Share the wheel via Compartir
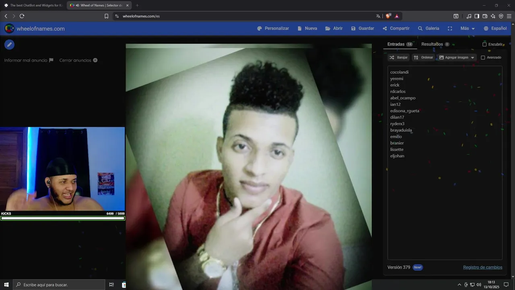This screenshot has width=515, height=290. 396,29
